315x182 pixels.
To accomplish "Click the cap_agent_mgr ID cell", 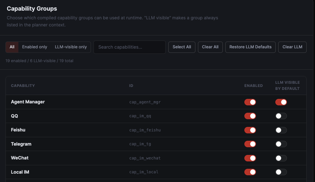I will [145, 102].
